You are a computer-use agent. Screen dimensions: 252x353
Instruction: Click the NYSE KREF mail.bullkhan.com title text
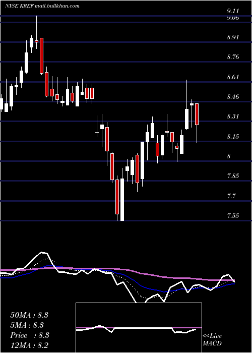pyautogui.click(x=42, y=6)
